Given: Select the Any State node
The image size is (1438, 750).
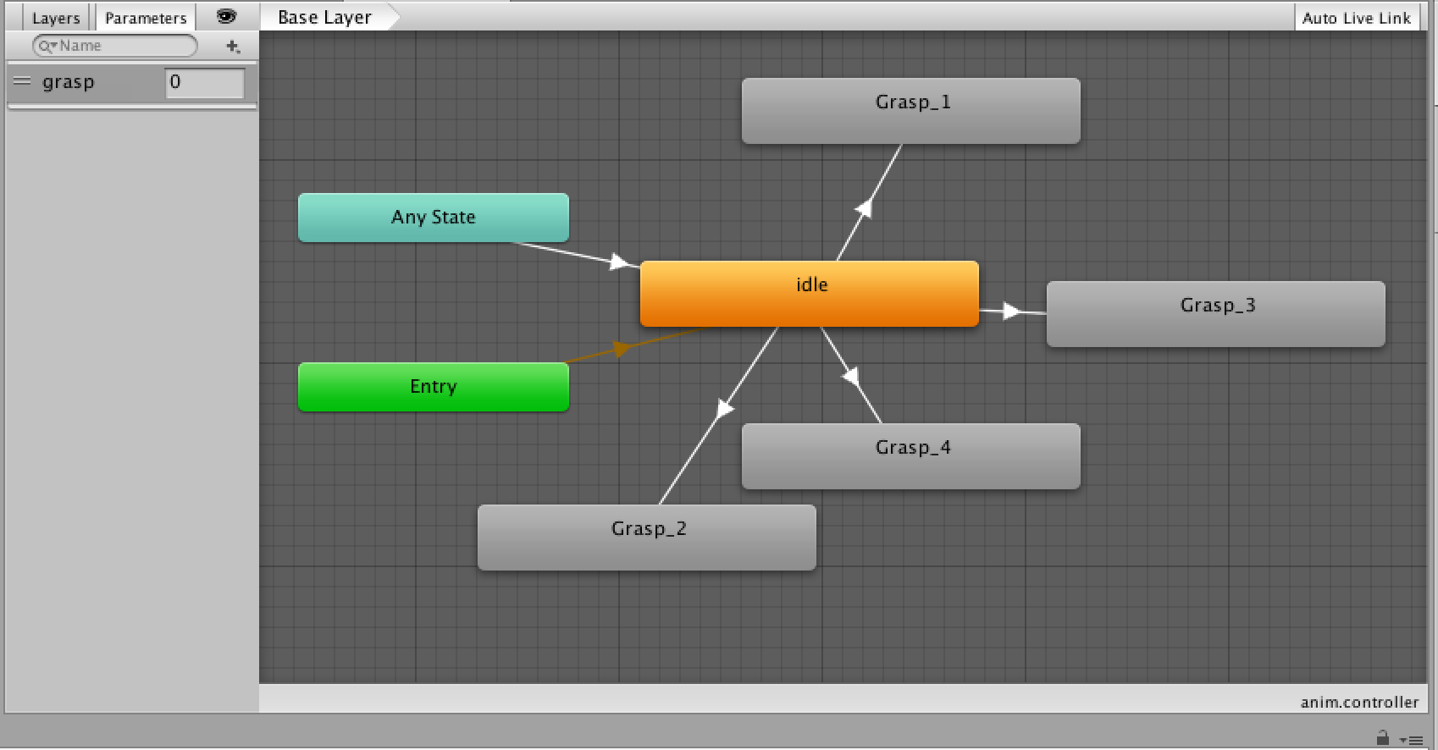Looking at the screenshot, I should coord(434,218).
